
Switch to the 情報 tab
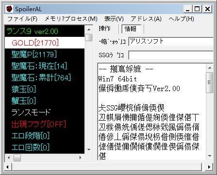[131, 29]
